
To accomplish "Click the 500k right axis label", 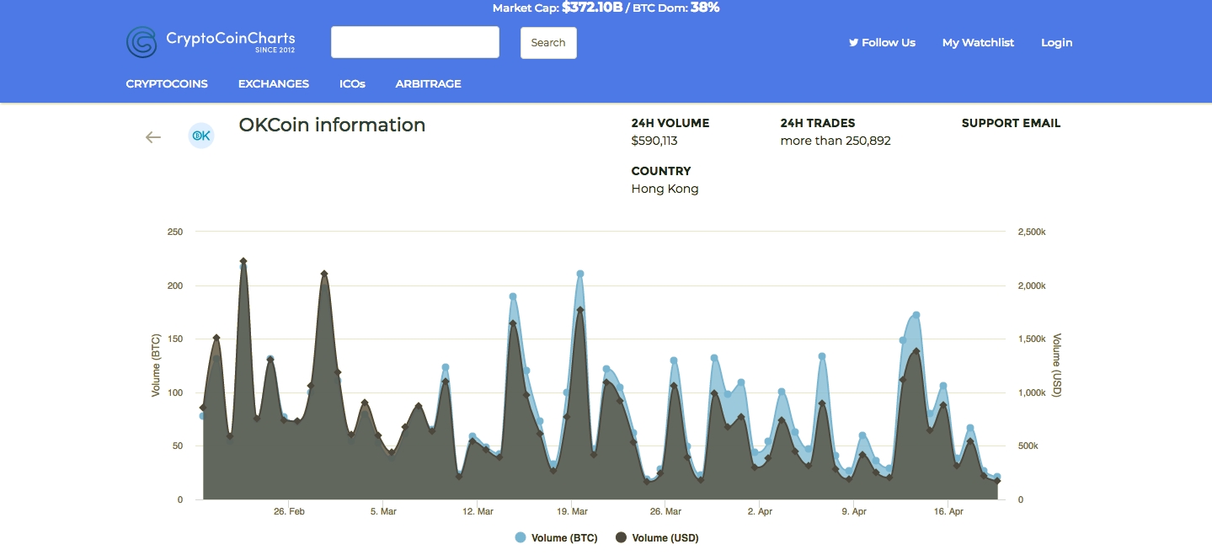I will tap(1028, 446).
